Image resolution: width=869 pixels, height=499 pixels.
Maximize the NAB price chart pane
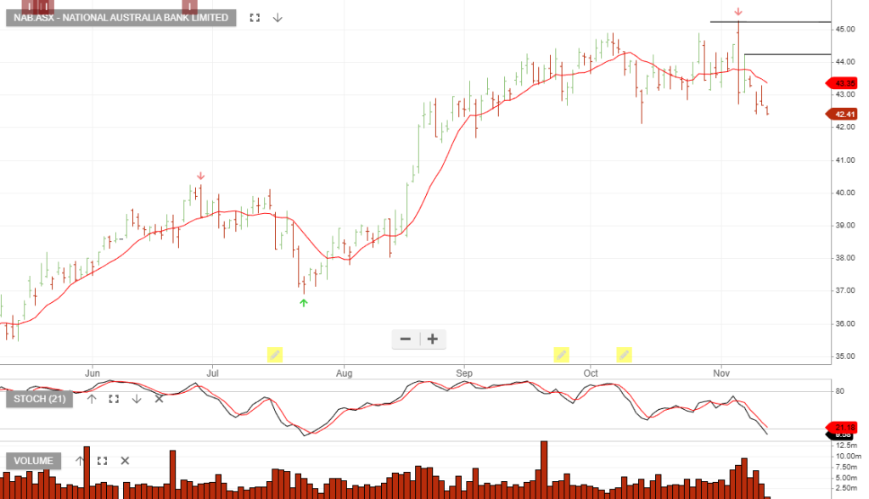tap(255, 18)
